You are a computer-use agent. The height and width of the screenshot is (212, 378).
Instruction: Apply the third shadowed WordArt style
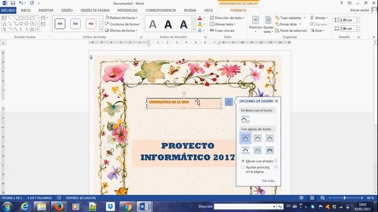pyautogui.click(x=184, y=24)
